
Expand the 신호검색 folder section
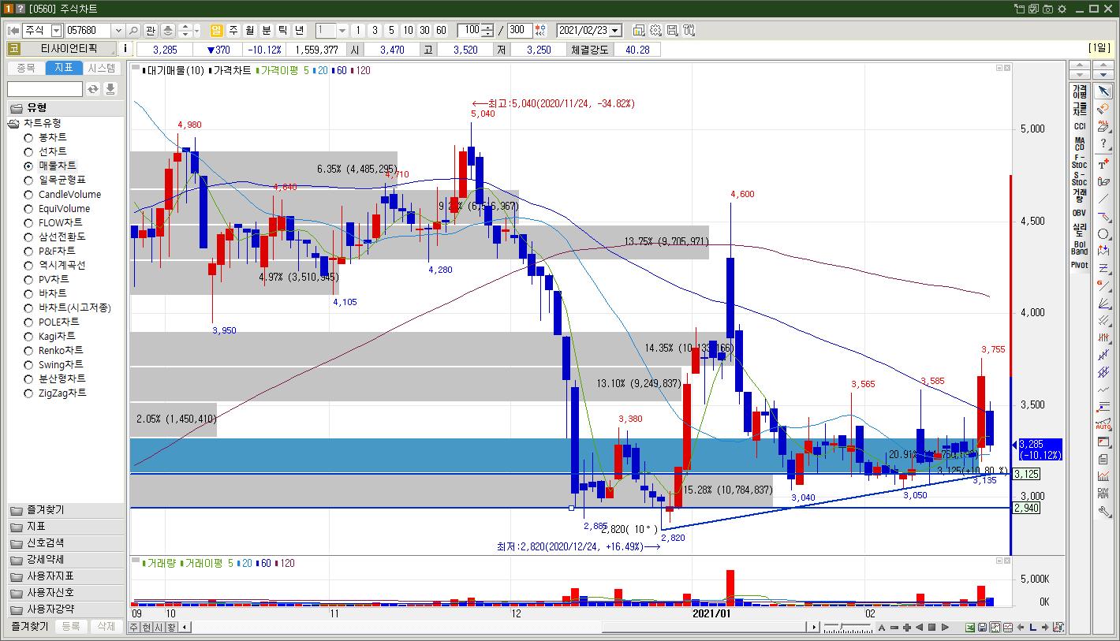pyautogui.click(x=65, y=543)
